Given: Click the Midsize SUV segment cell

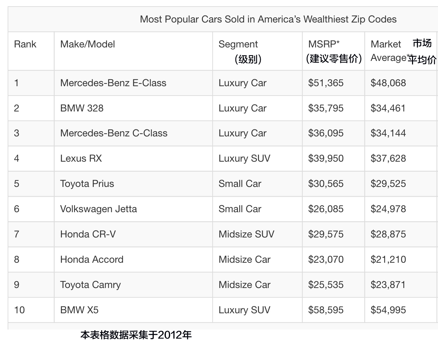Looking at the screenshot, I should pos(246,234).
